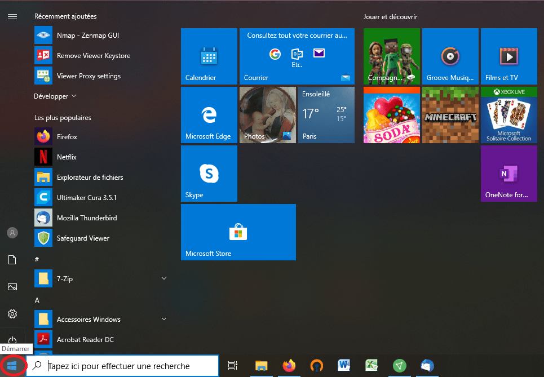Open the green paper-plane app in taskbar
This screenshot has width=544, height=377.
pyautogui.click(x=399, y=366)
